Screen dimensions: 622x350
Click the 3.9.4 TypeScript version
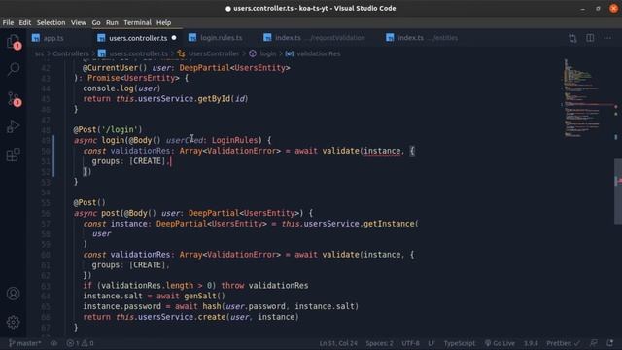(531, 343)
